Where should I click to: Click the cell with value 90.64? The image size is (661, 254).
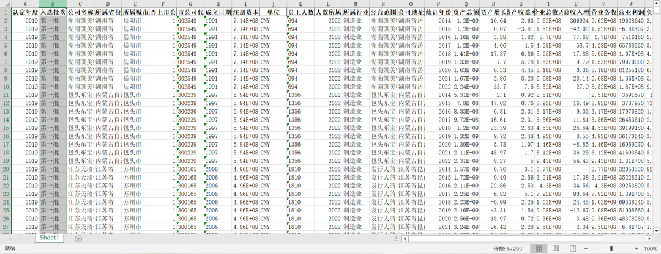pyautogui.click(x=576, y=194)
